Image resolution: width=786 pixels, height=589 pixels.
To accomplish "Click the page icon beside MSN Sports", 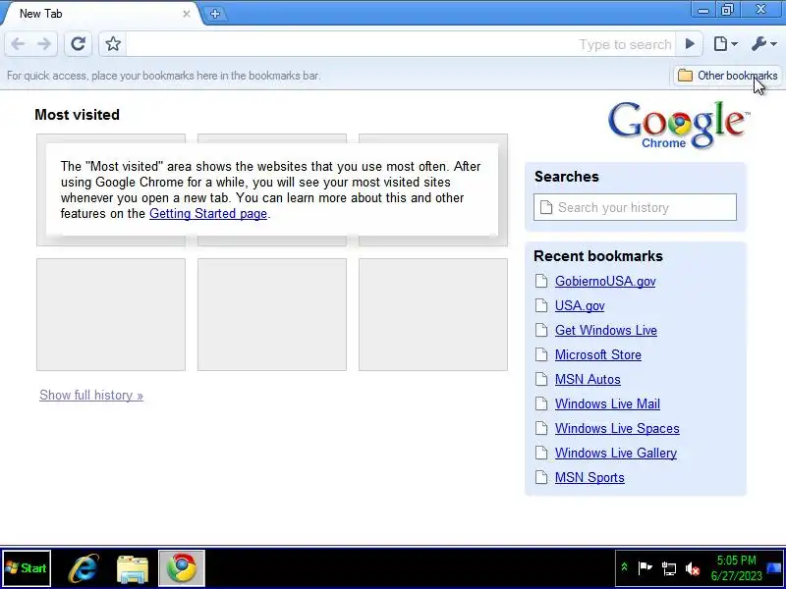I will tap(541, 477).
